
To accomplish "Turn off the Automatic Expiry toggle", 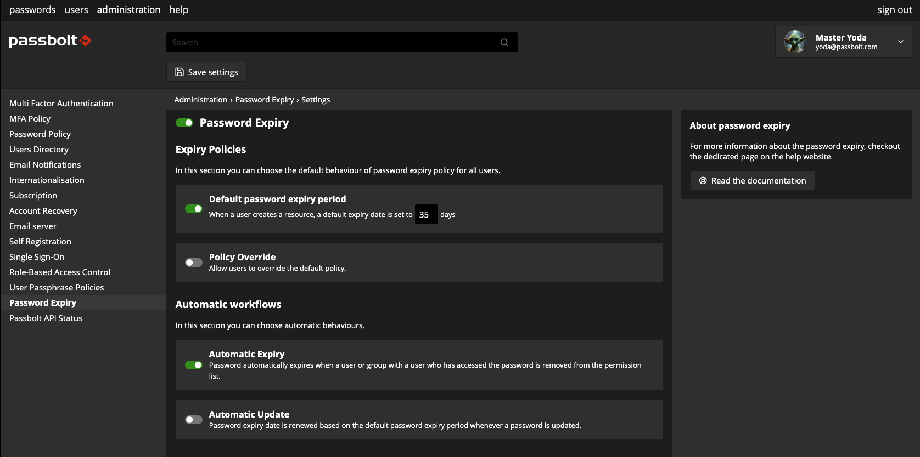I will [x=194, y=365].
